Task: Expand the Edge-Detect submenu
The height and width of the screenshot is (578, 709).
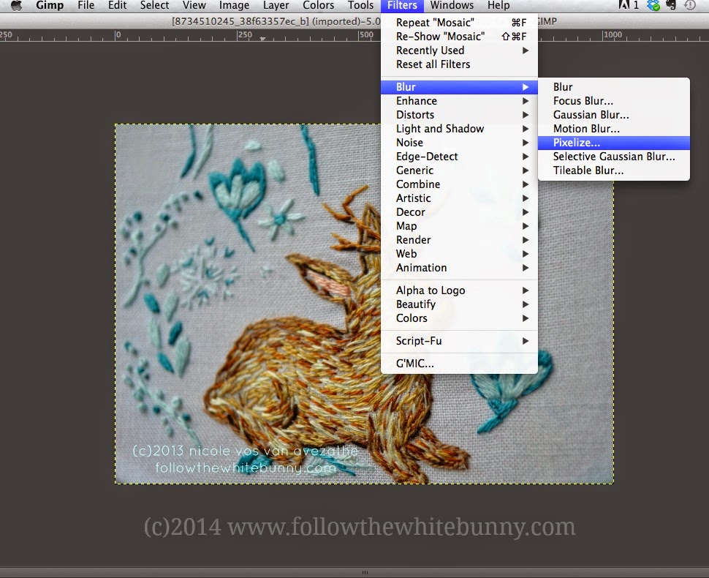Action: click(460, 157)
